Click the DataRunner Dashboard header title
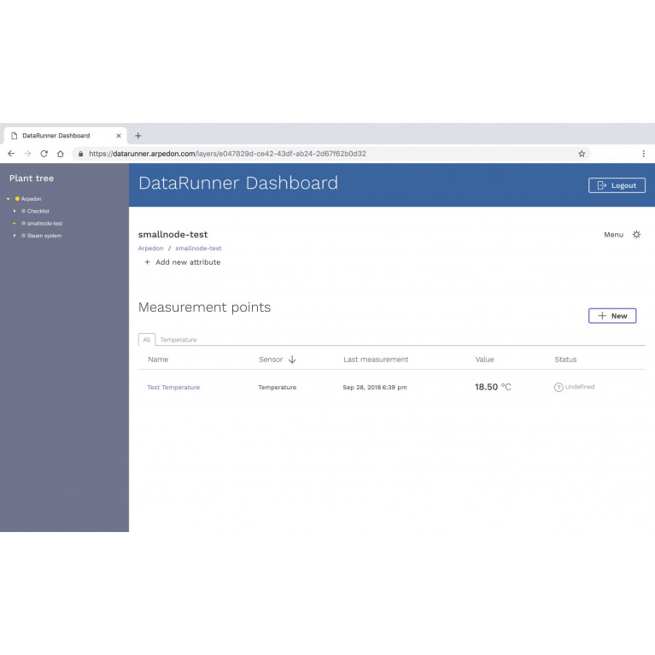655x655 pixels. tap(238, 183)
